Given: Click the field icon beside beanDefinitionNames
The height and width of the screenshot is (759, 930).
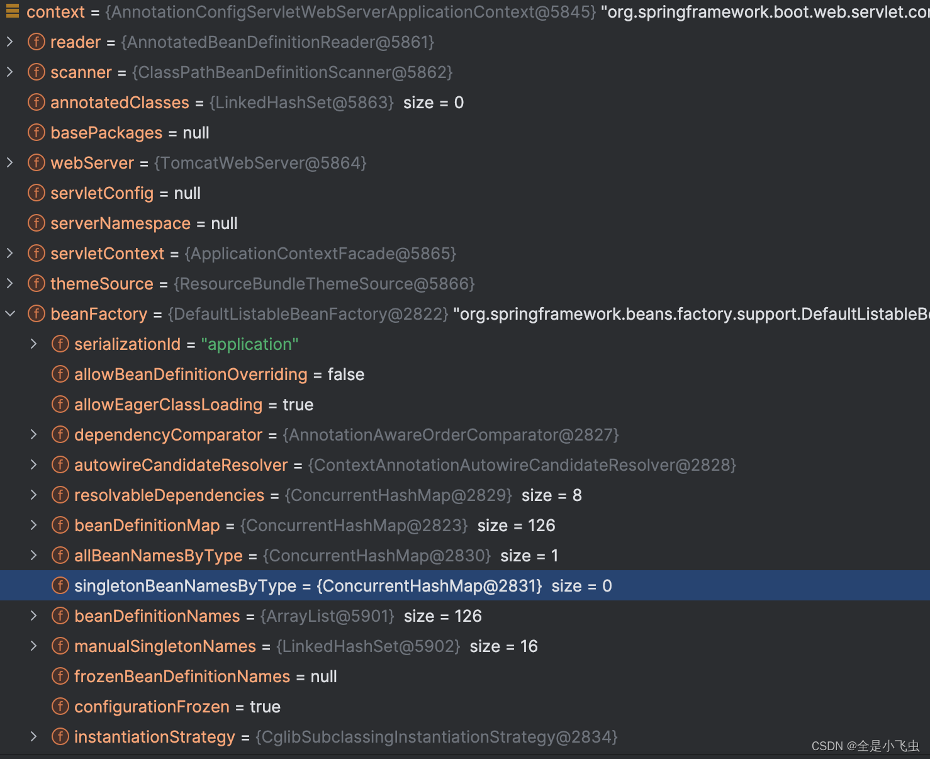Looking at the screenshot, I should [x=60, y=616].
